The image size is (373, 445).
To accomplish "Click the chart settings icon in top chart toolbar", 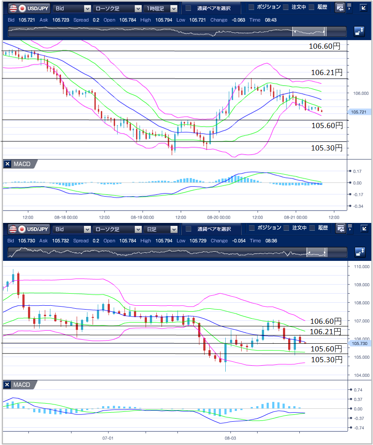I will (x=340, y=8).
